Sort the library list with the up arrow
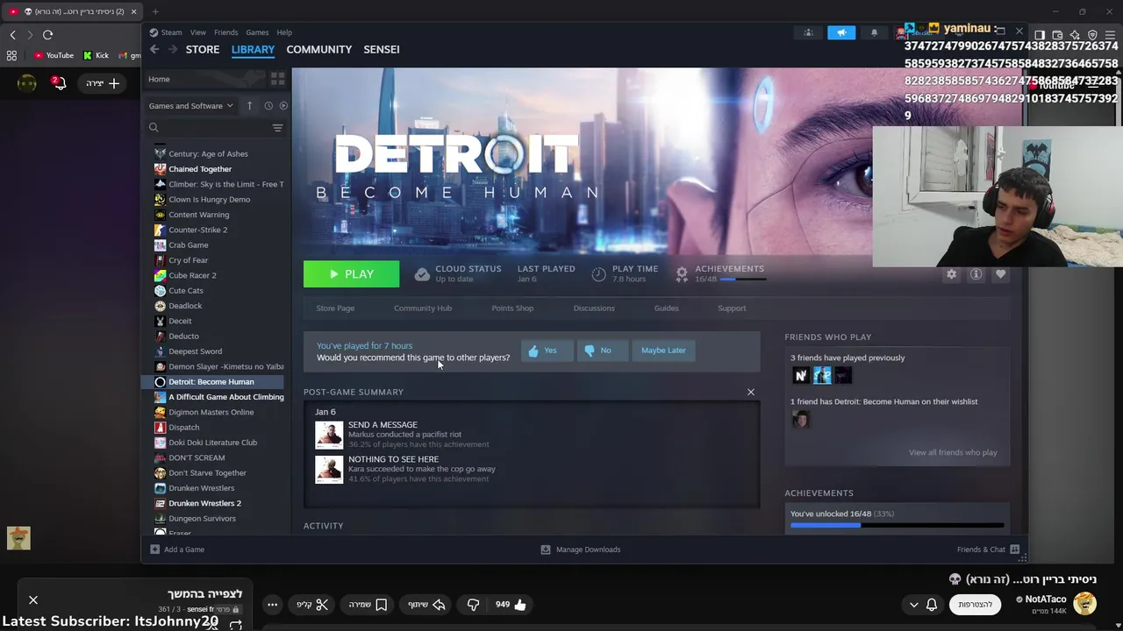This screenshot has width=1123, height=631. click(249, 105)
